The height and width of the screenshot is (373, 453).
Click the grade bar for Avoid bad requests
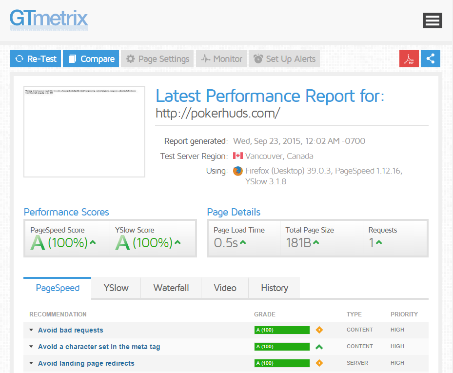tap(282, 330)
